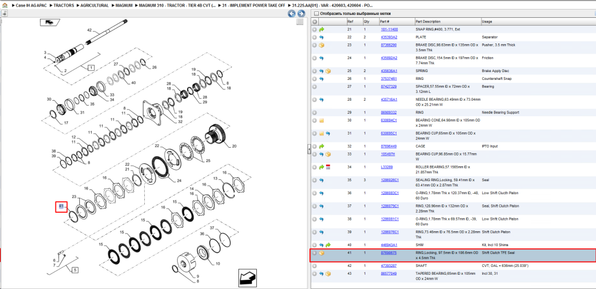596x289 pixels.
Task: Select boxed callout 5 in diagram
Action: (x=75, y=271)
